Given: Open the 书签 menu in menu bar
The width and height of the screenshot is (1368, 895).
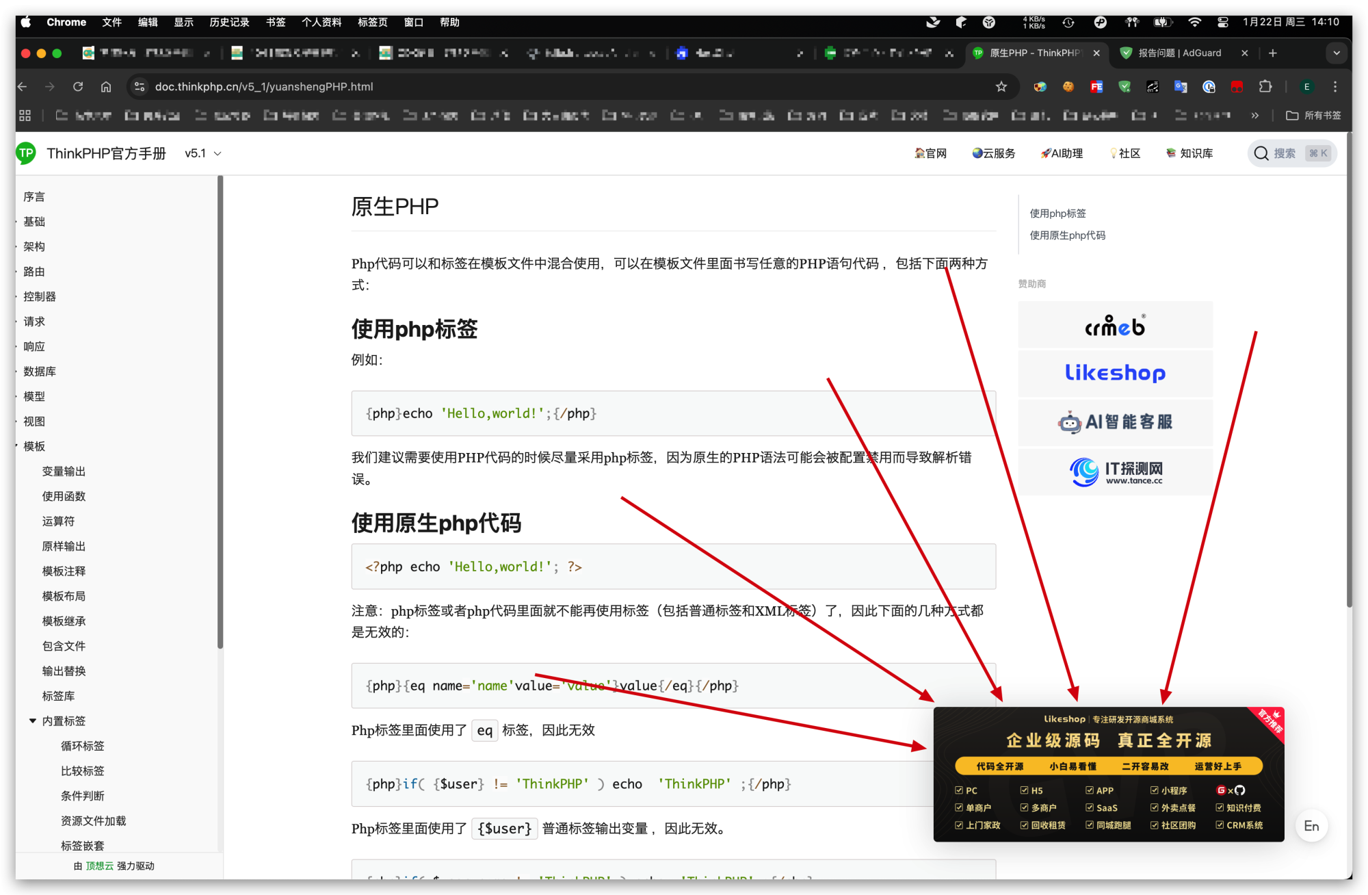Looking at the screenshot, I should pos(276,22).
